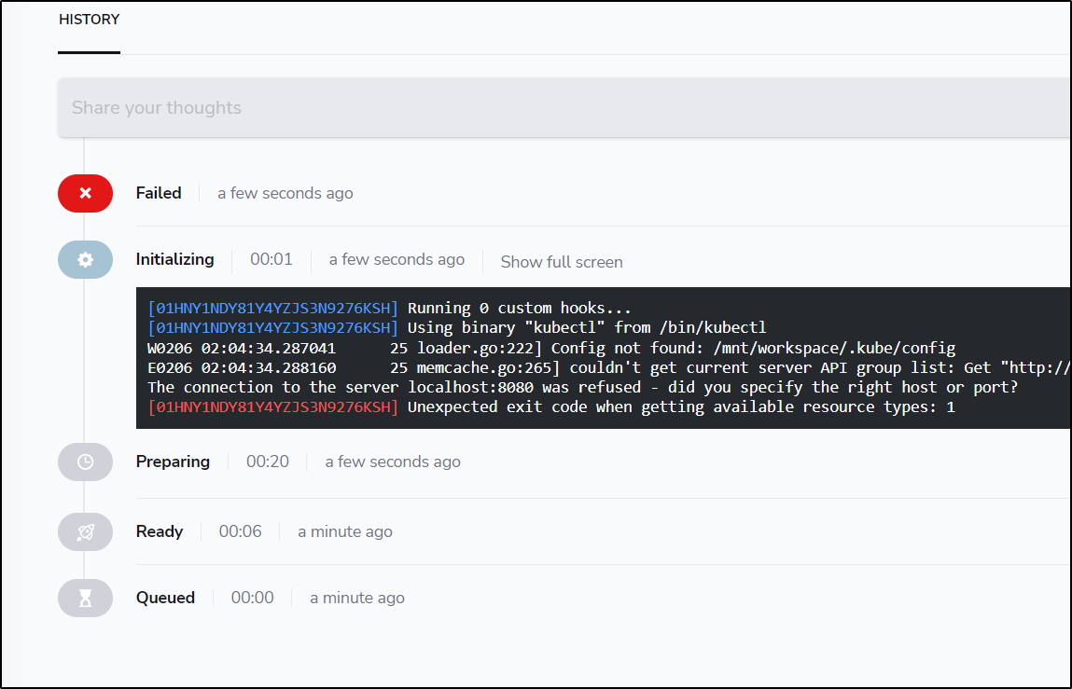This screenshot has height=689, width=1072.
Task: Open Show full screen log view
Action: click(562, 262)
